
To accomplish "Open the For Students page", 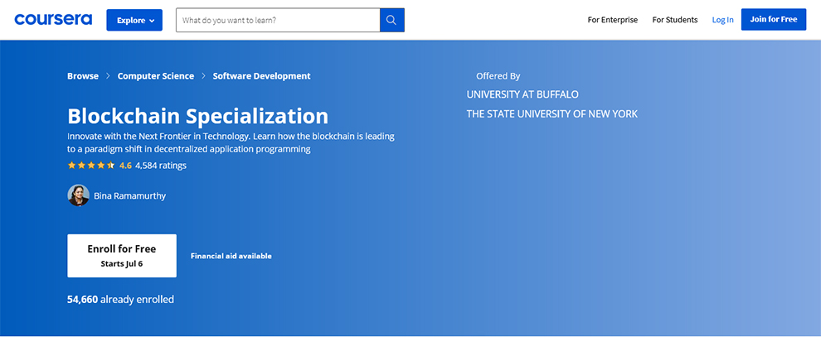I will pos(675,20).
